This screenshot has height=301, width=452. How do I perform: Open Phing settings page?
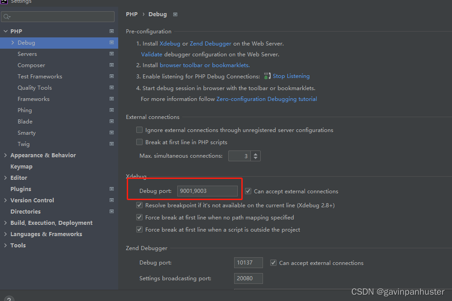(24, 110)
